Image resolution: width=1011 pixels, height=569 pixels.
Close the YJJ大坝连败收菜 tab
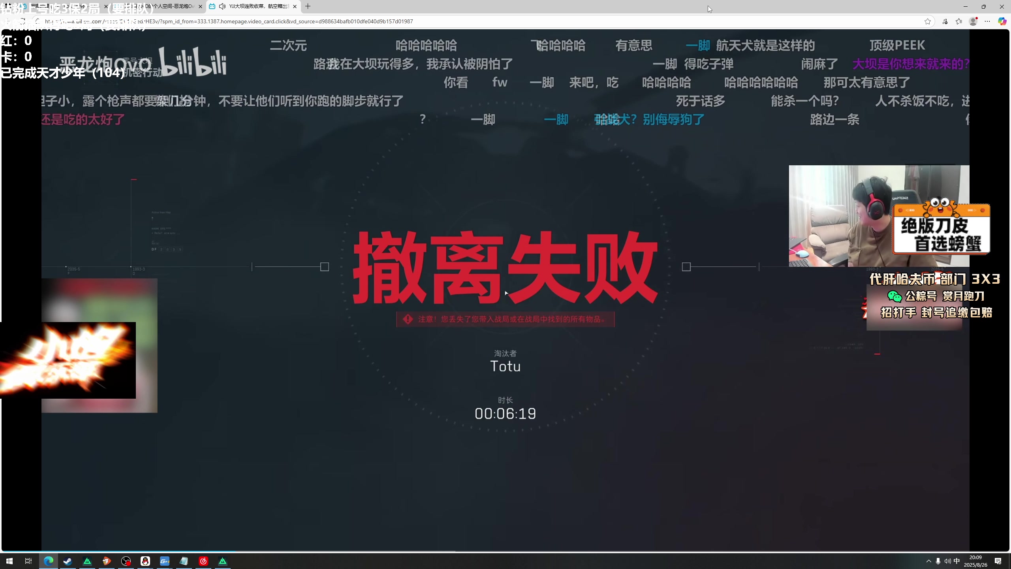click(x=295, y=6)
